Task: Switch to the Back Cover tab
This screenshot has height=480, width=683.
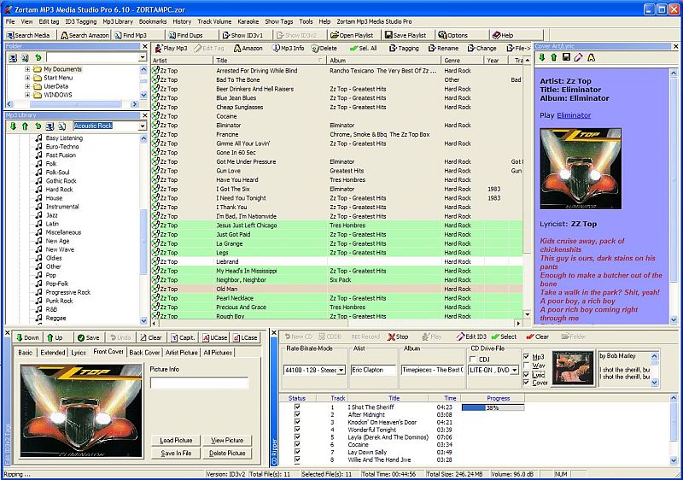Action: [x=144, y=352]
